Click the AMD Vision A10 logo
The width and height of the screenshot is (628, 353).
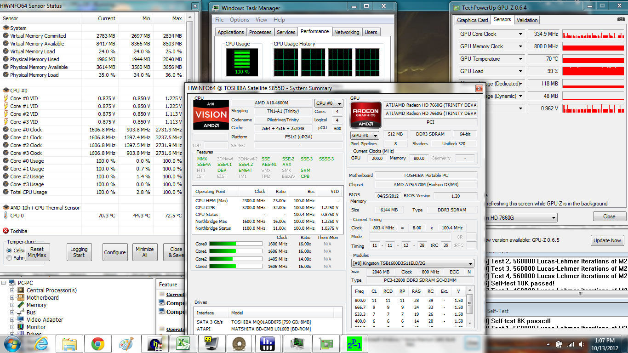pos(211,114)
